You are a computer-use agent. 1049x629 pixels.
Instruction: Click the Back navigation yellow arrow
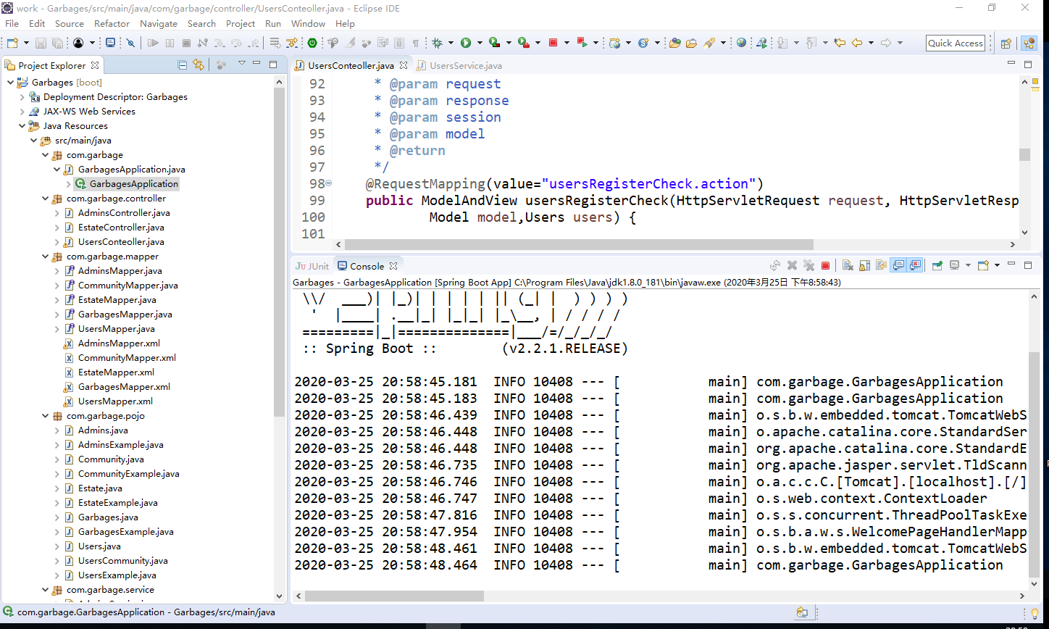(x=857, y=43)
